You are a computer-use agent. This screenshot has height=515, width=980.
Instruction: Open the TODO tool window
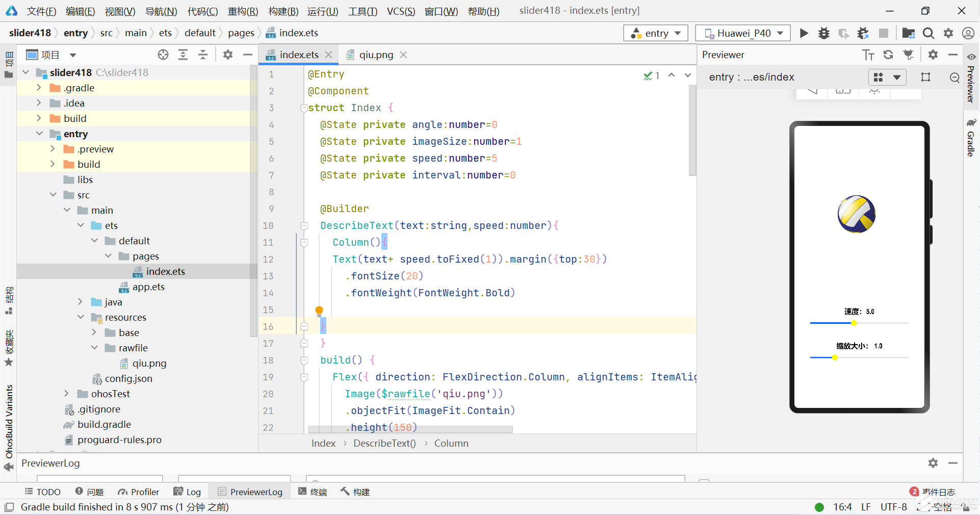click(x=43, y=492)
